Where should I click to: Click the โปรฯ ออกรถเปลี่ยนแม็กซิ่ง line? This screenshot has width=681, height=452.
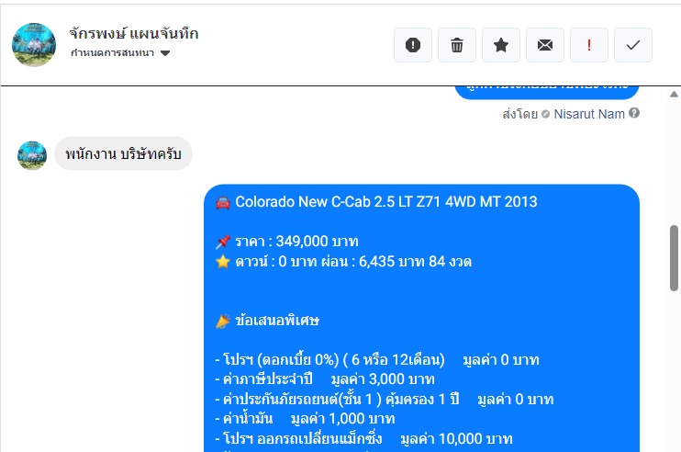363,438
